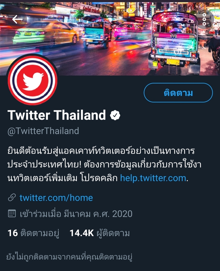The image size is (220, 271).
Task: Follow the account with the ติดตาม button
Action: pyautogui.click(x=178, y=93)
